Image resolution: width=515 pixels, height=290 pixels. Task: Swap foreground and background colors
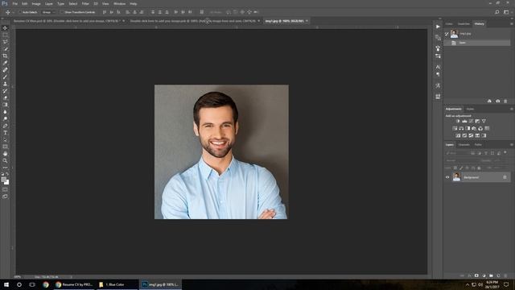(7, 174)
